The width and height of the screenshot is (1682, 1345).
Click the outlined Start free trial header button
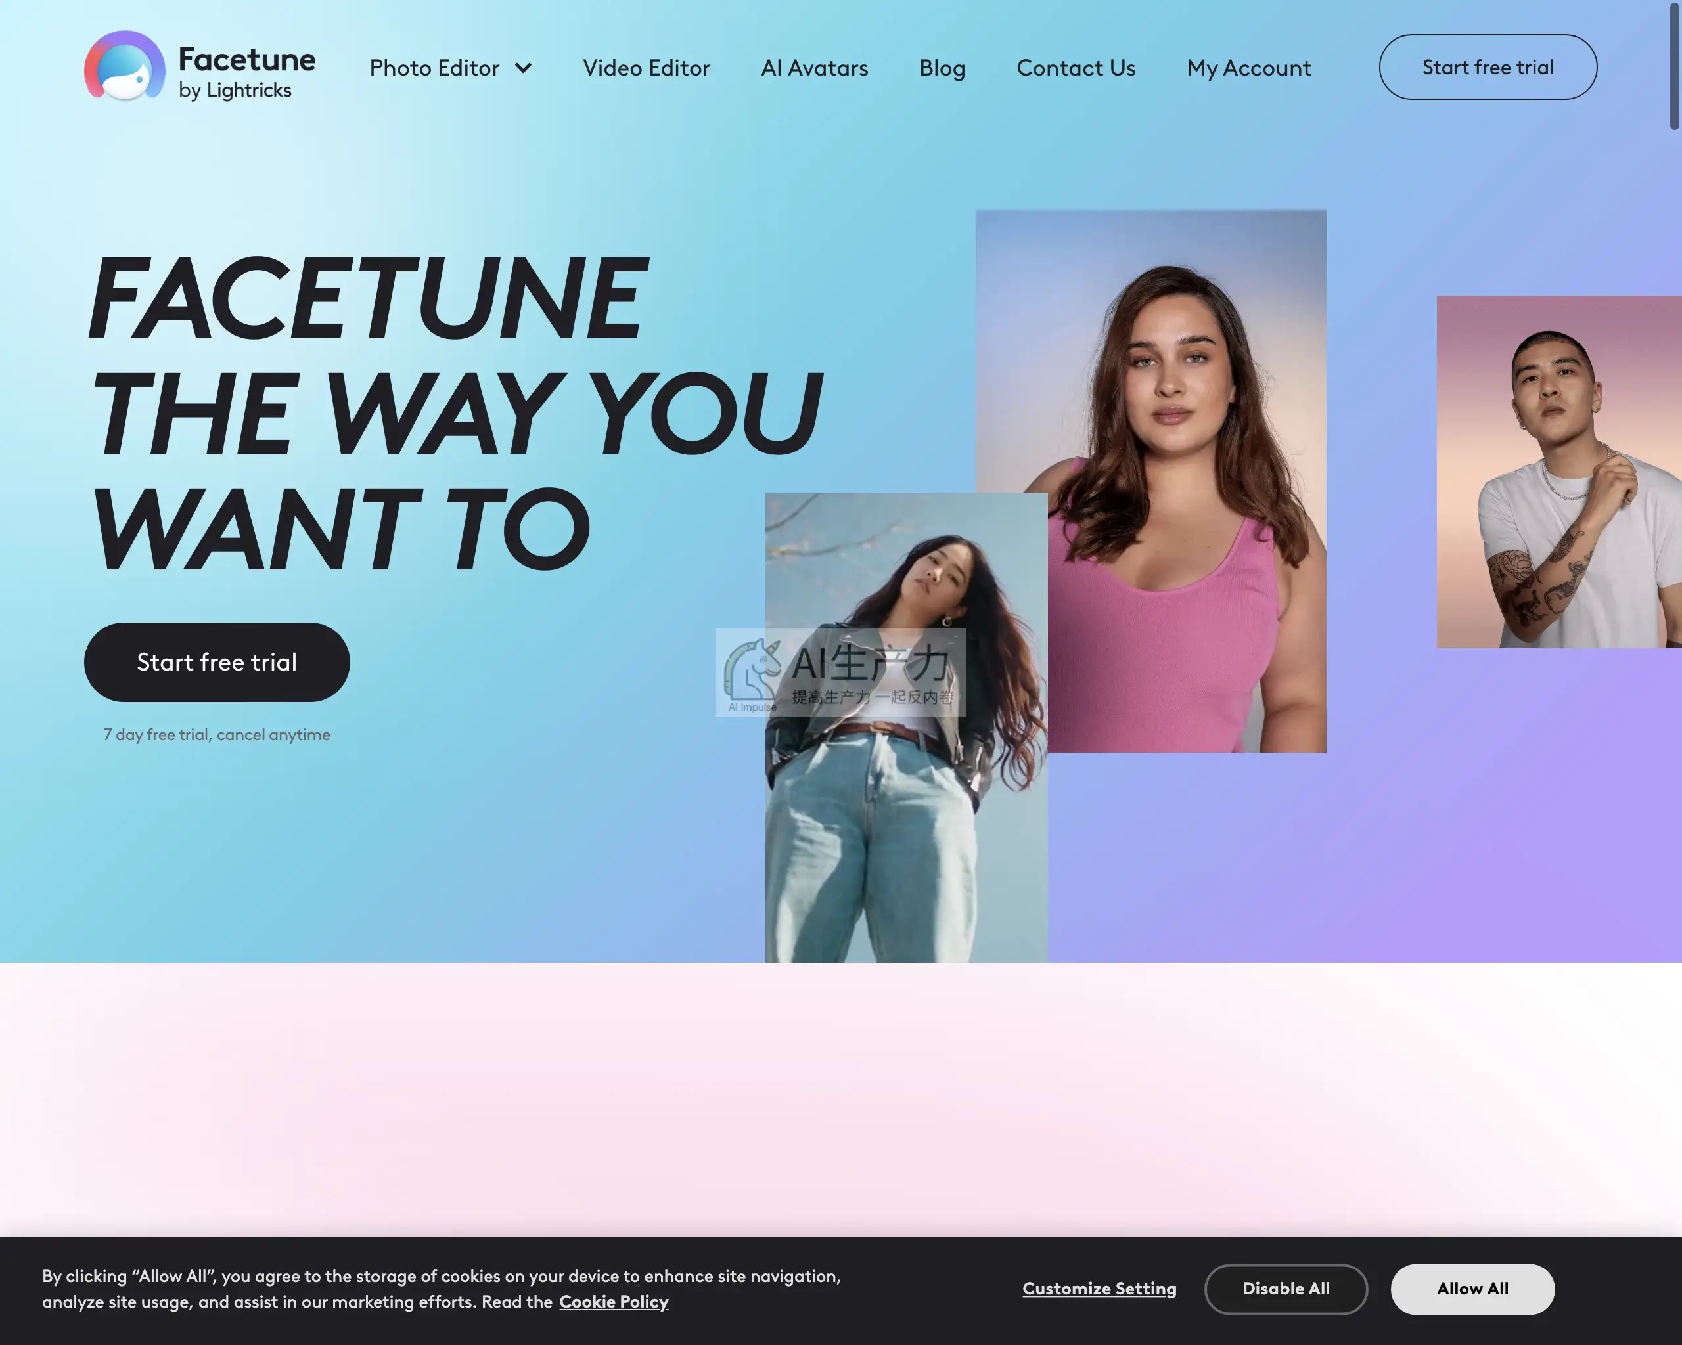[1488, 67]
